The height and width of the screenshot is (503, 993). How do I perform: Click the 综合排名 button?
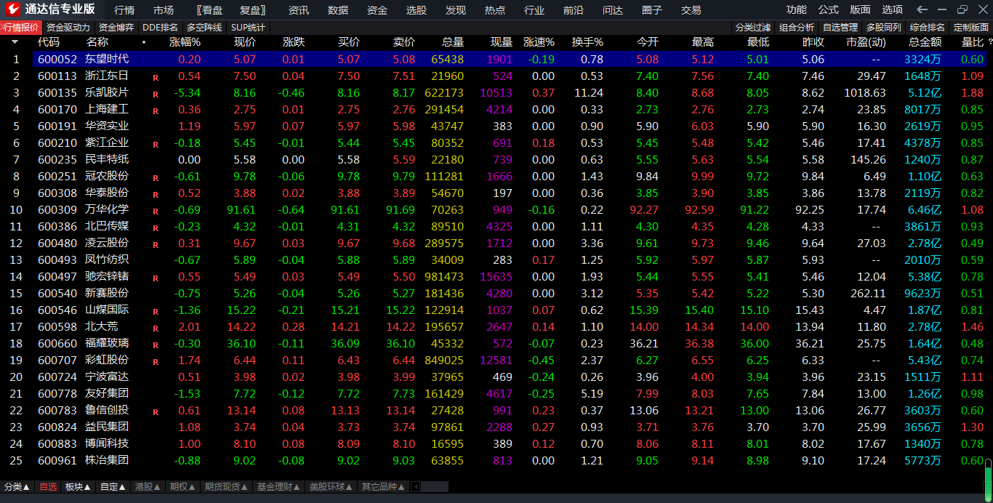tap(928, 28)
